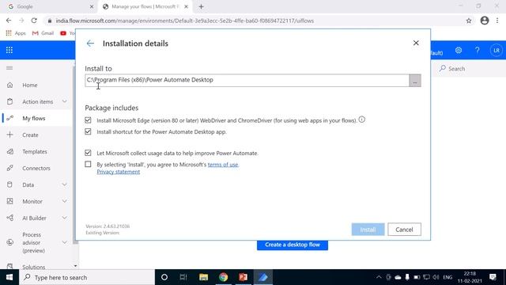Open the terms of use link
This screenshot has height=285, width=506.
point(223,165)
